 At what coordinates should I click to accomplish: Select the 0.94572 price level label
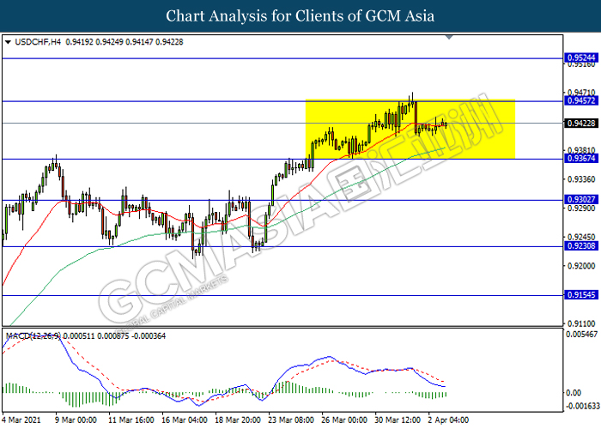point(581,100)
